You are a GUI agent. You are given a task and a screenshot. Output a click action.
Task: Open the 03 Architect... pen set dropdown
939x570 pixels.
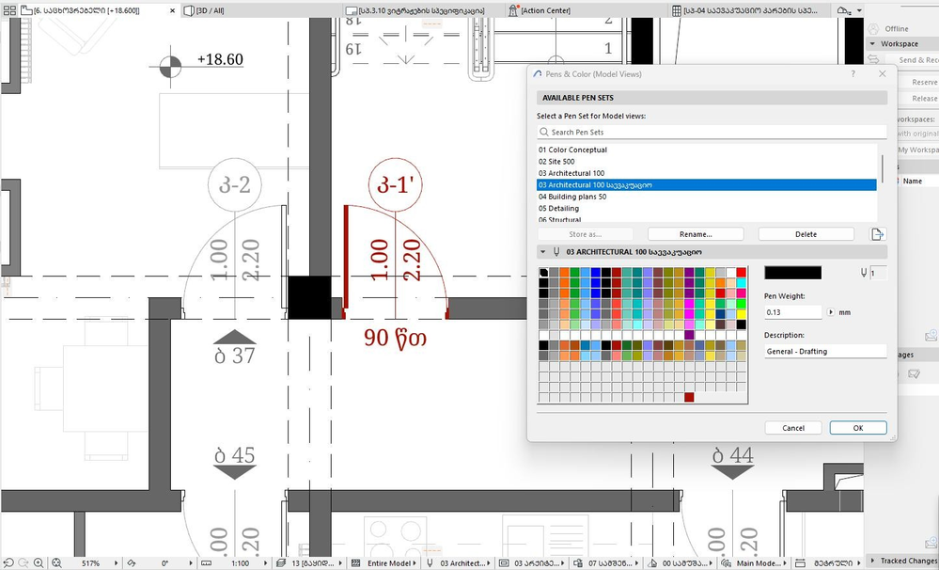pyautogui.click(x=489, y=563)
